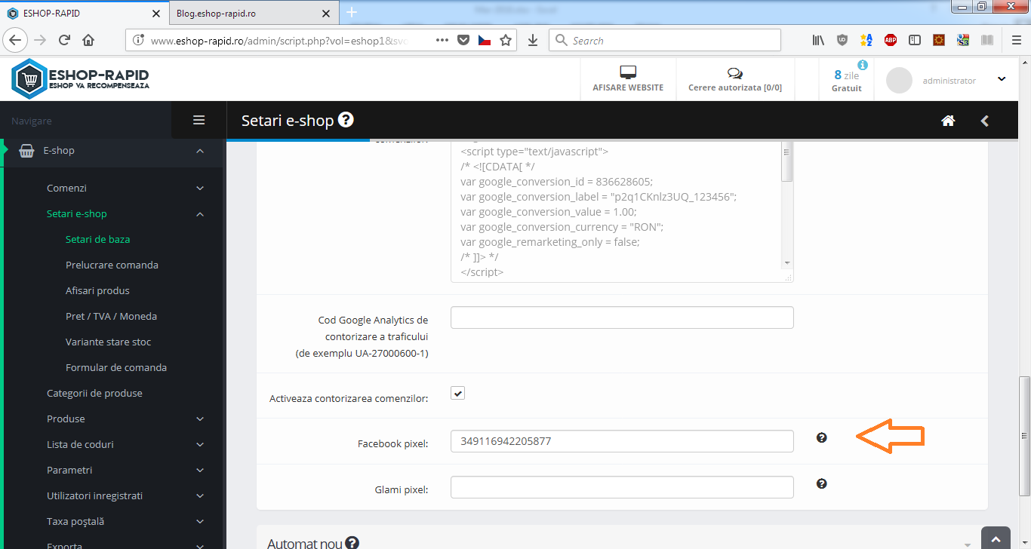
Task: Open help icon for Facebook pixel
Action: tap(822, 437)
